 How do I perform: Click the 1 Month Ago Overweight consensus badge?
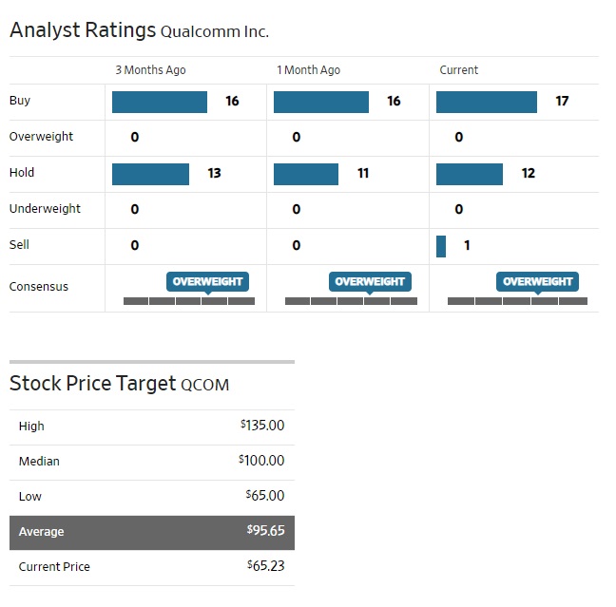[370, 281]
